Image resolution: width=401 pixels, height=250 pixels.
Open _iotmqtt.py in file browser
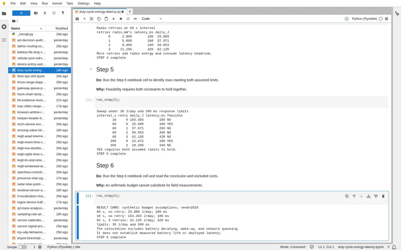[39, 34]
